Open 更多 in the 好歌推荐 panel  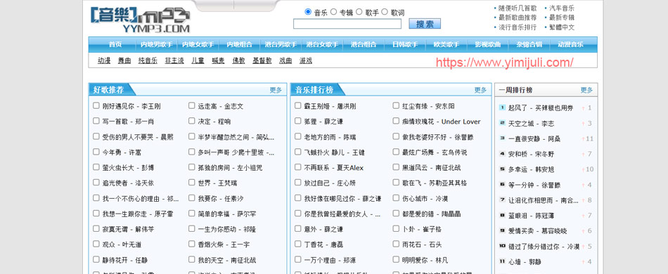276,90
